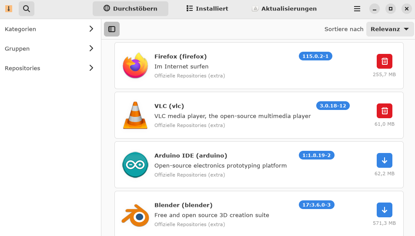Image resolution: width=415 pixels, height=236 pixels.
Task: Remove VLC with the red trash button
Action: 384,111
